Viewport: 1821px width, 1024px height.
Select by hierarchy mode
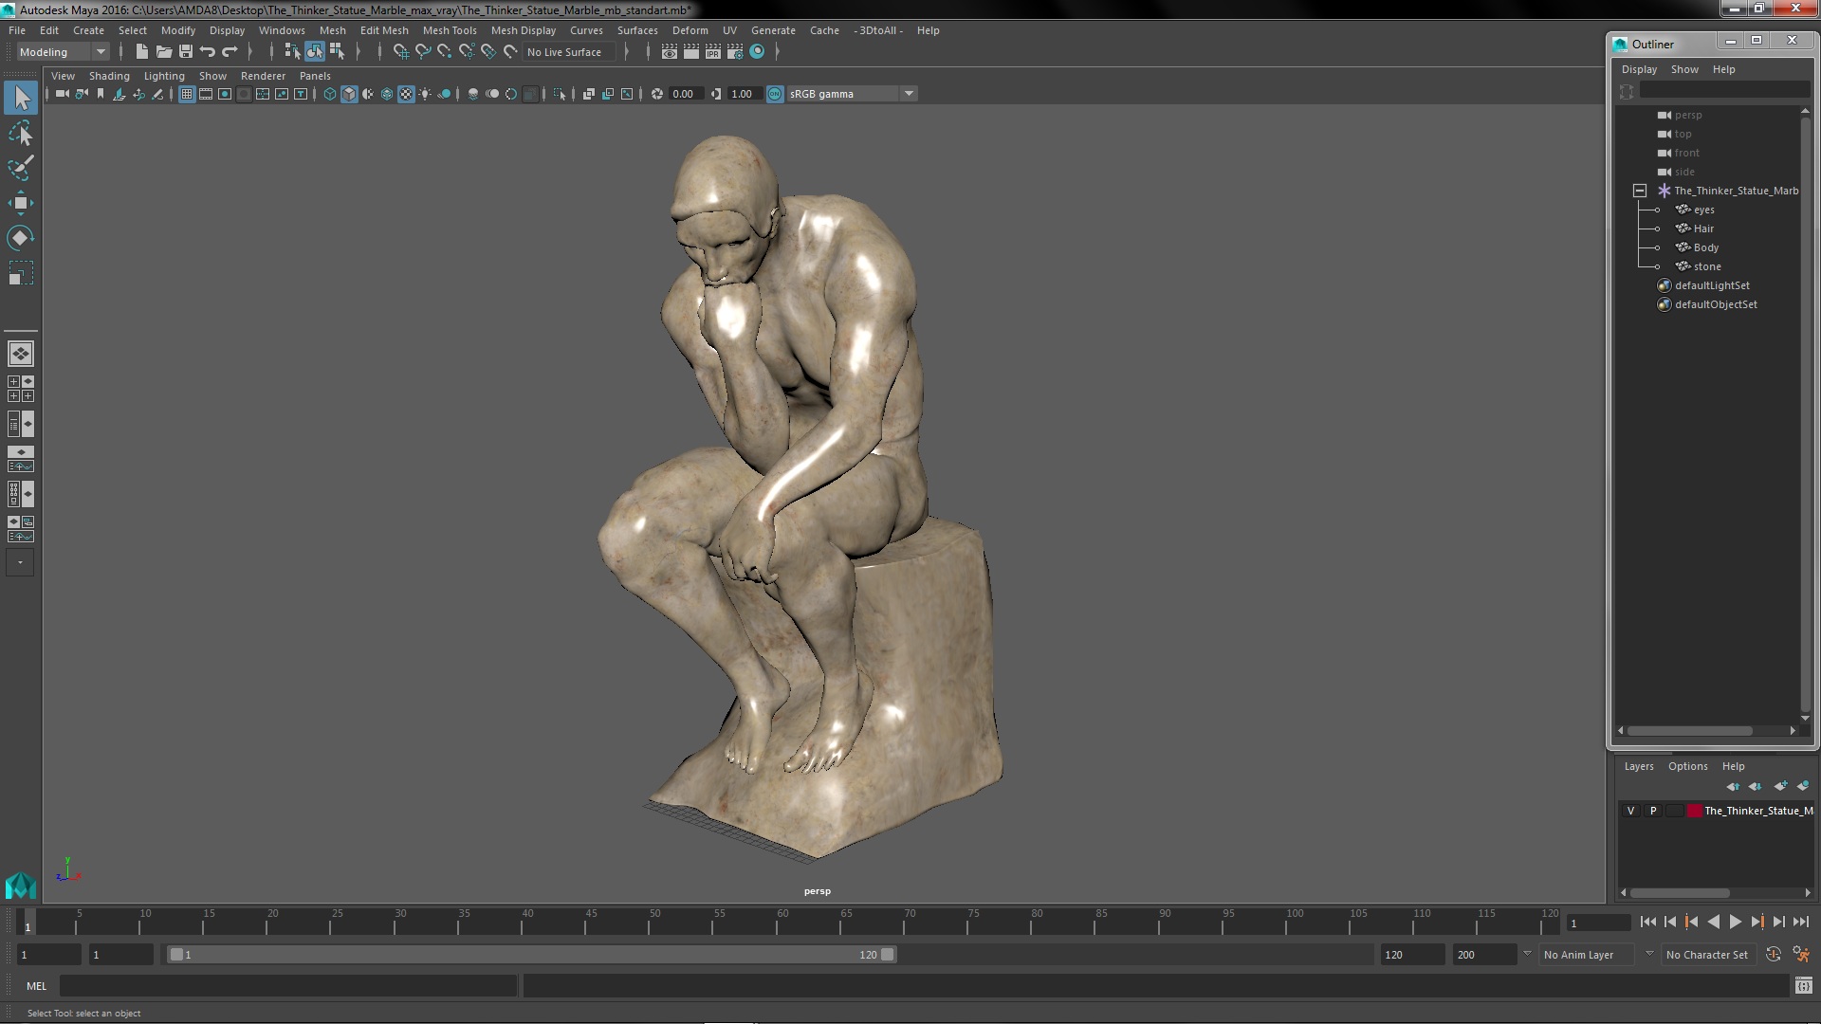[292, 52]
